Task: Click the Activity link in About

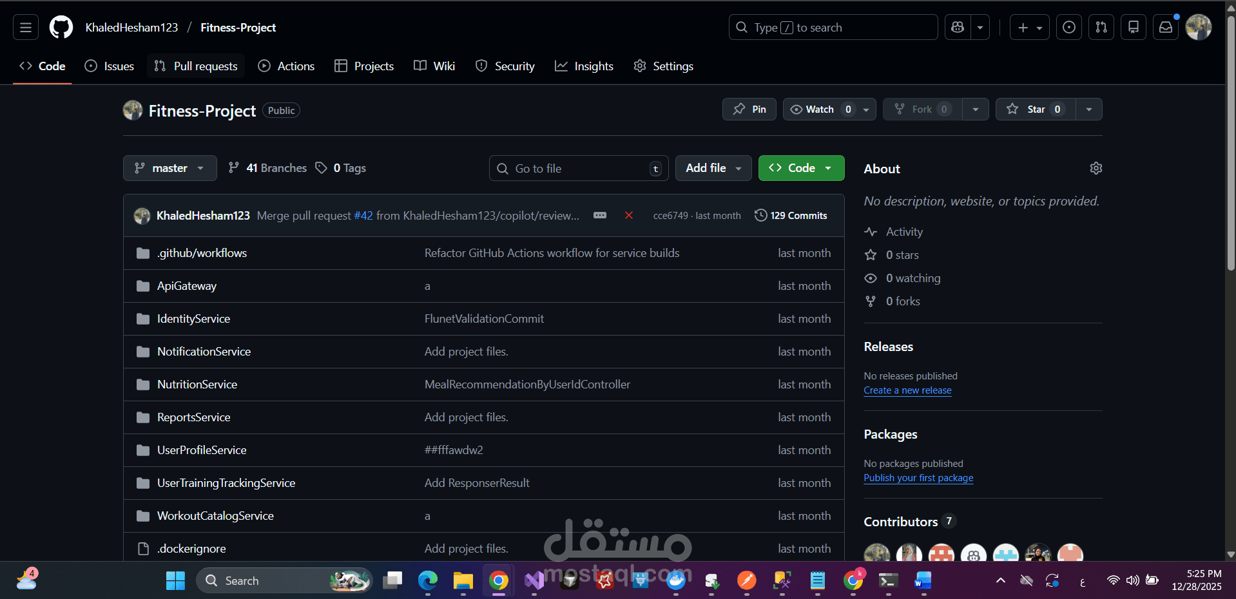Action: [x=904, y=232]
